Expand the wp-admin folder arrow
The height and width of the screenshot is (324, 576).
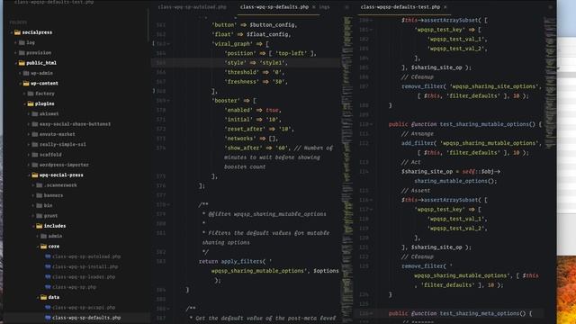20,73
